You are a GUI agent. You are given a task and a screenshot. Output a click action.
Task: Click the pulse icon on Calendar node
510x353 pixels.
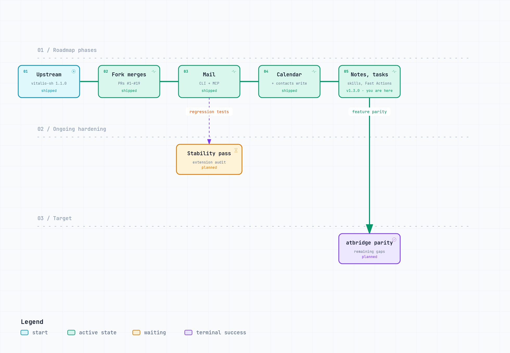click(314, 71)
